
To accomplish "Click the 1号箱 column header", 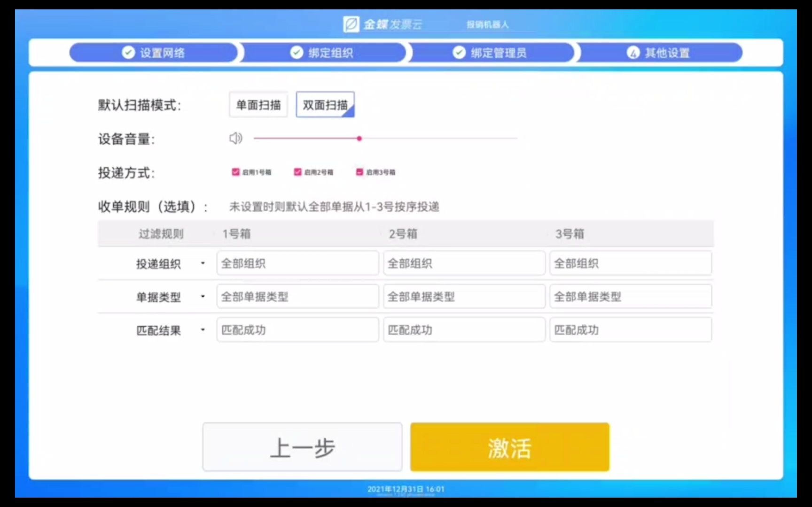I will coord(236,234).
